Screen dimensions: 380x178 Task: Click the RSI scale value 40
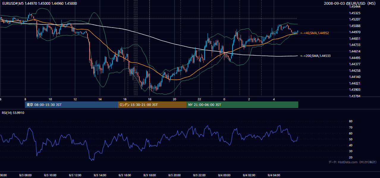click(x=351, y=145)
